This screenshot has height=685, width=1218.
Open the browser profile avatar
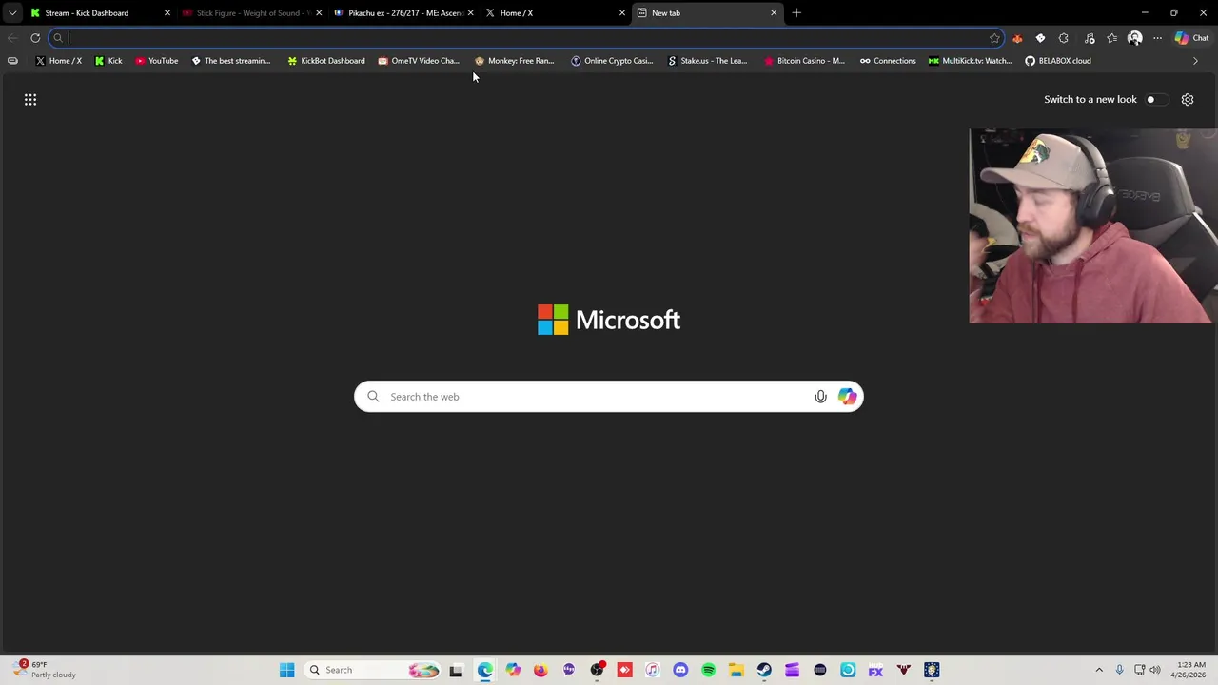pyautogui.click(x=1134, y=38)
